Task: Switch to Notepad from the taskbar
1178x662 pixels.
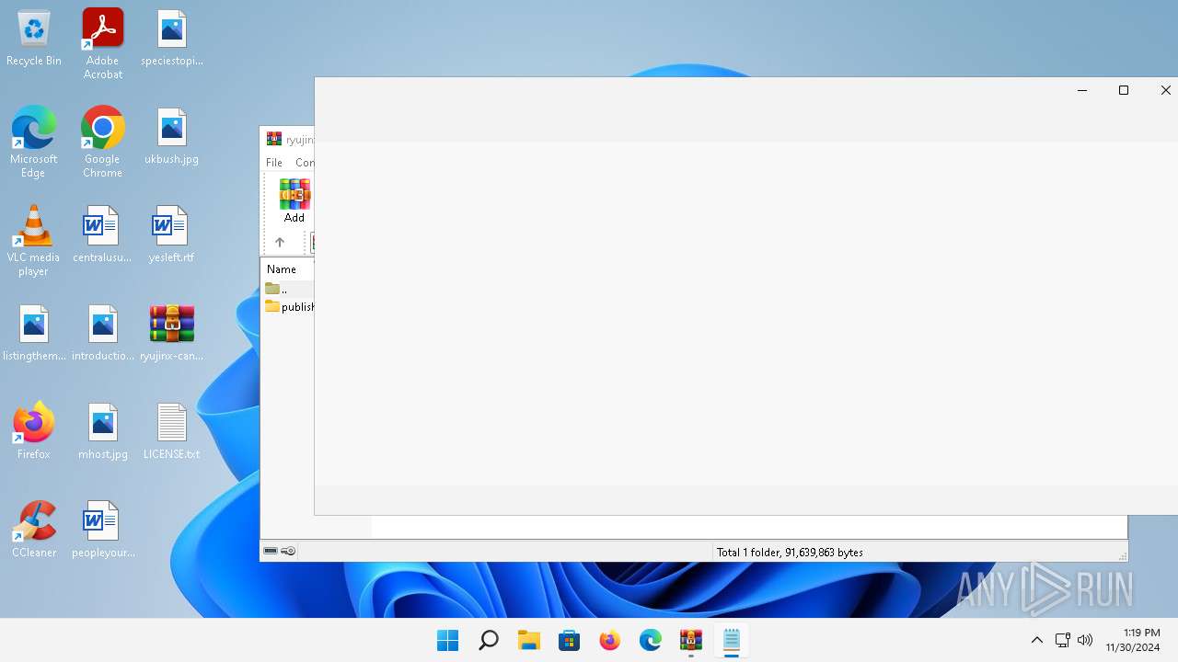Action: click(732, 640)
